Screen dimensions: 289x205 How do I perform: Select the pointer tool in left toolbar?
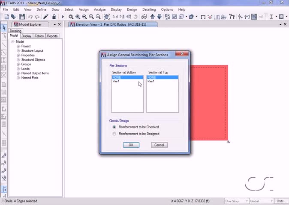tap(4, 28)
